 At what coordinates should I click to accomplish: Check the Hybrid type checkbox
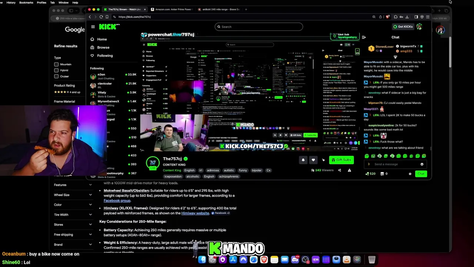[56, 70]
